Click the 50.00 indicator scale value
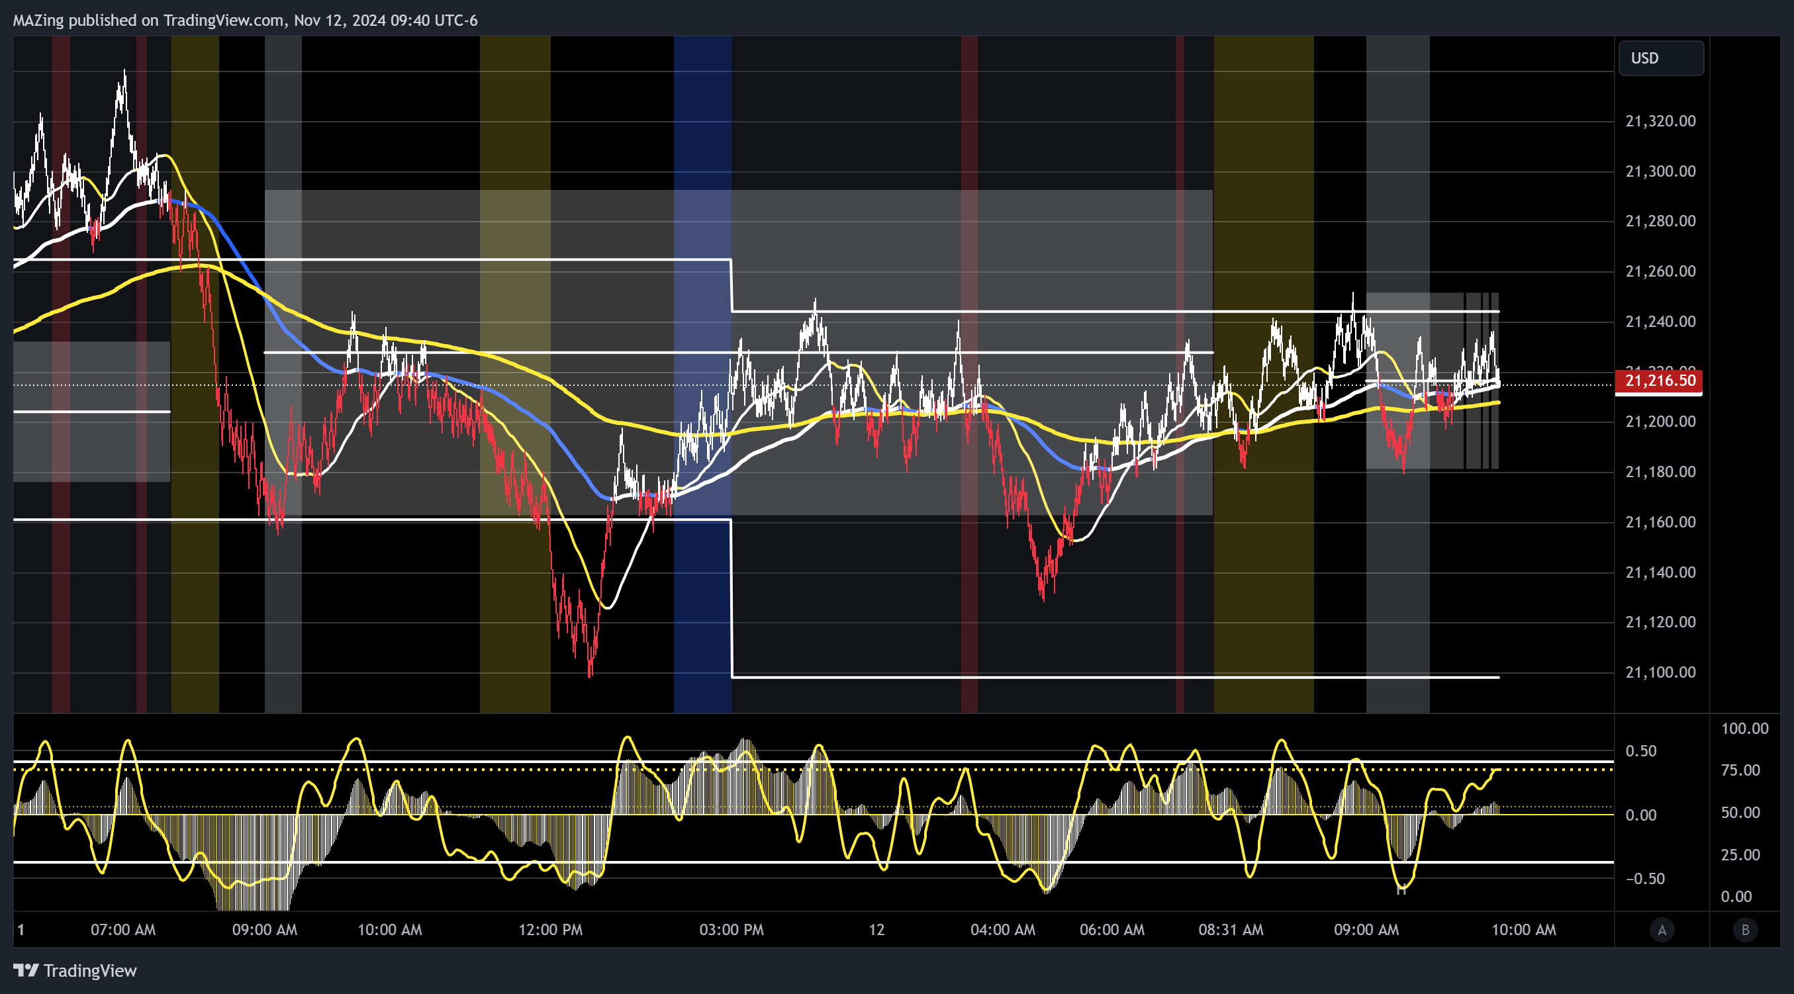This screenshot has height=994, width=1794. click(x=1740, y=813)
